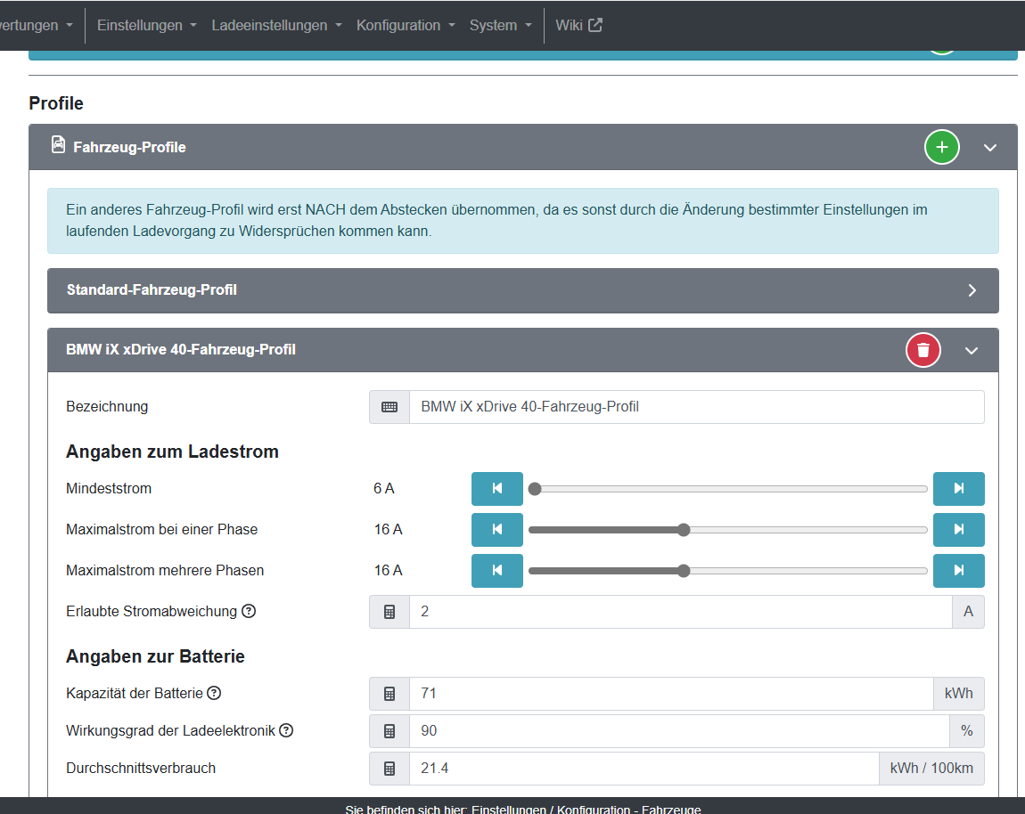Increase Maximalstrom mehrere Phasen value
Image resolution: width=1025 pixels, height=814 pixels.
(x=958, y=570)
